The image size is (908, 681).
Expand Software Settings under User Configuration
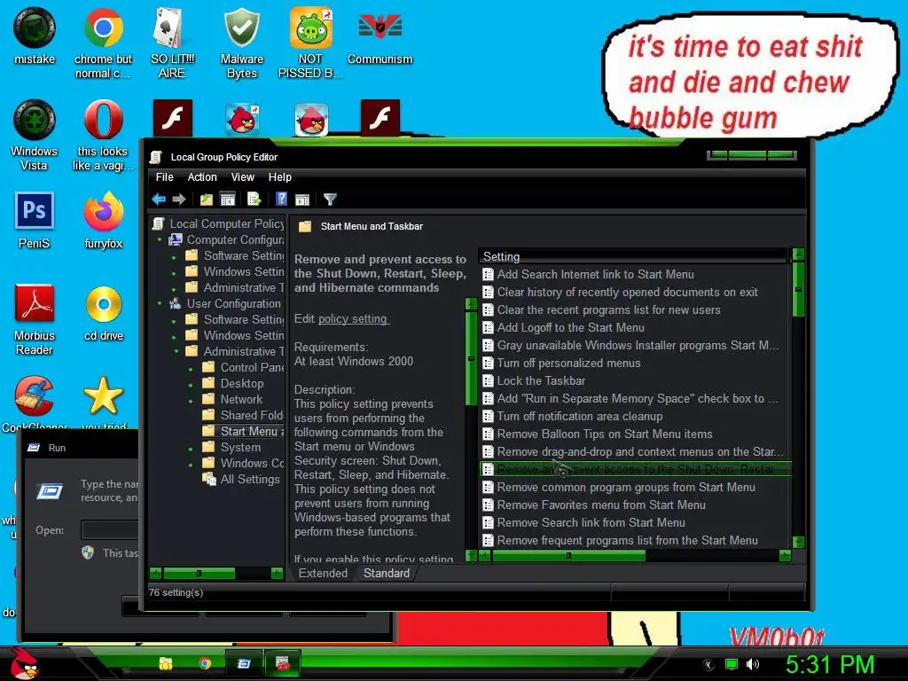coord(174,319)
